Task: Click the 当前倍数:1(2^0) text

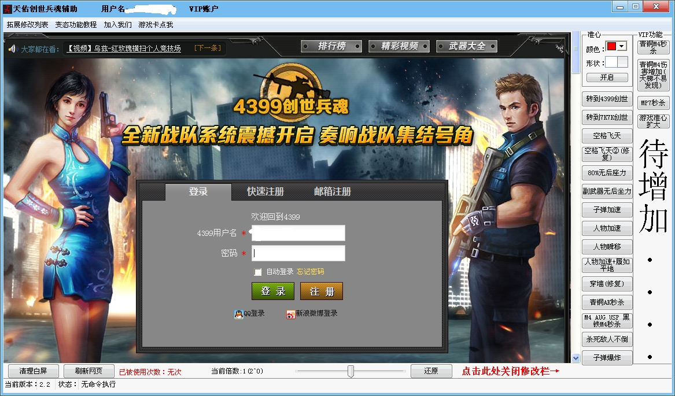Action: tap(237, 371)
